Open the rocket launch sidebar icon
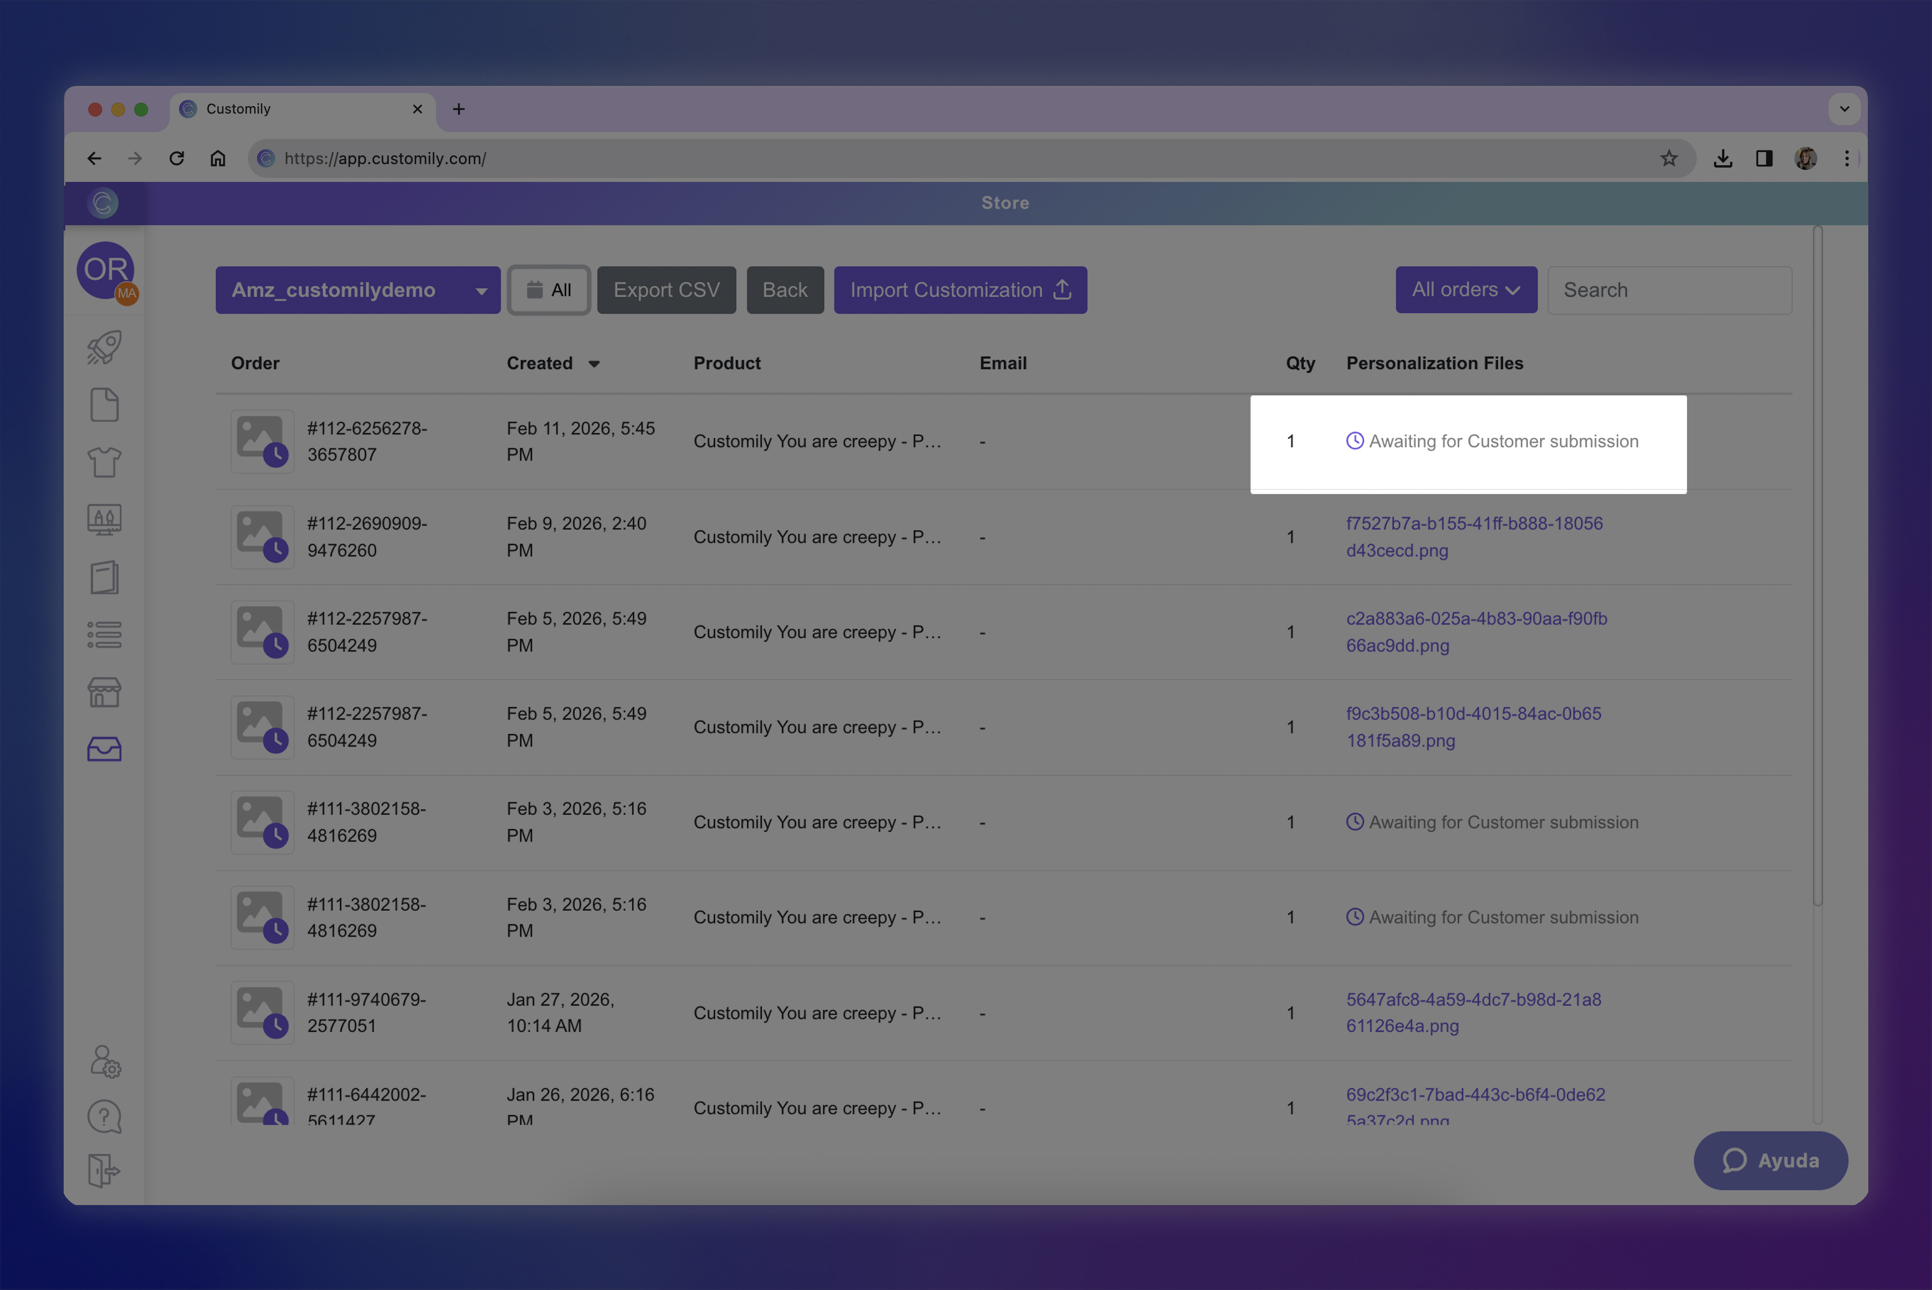Image resolution: width=1932 pixels, height=1290 pixels. coord(104,347)
